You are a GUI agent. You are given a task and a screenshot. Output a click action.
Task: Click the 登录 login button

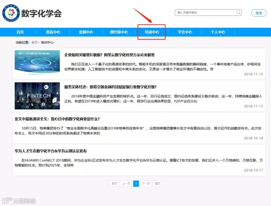tap(259, 13)
